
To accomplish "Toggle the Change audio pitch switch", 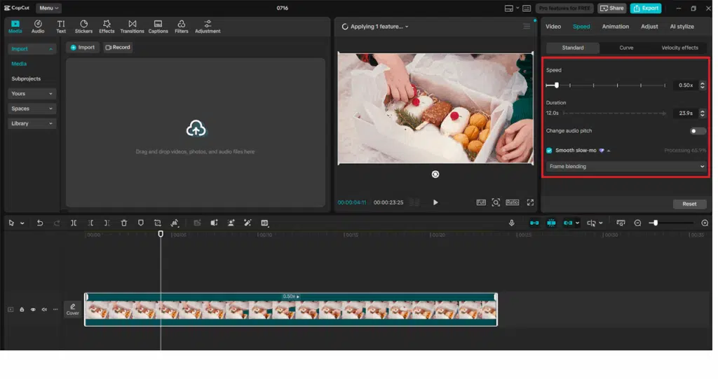I will click(698, 131).
